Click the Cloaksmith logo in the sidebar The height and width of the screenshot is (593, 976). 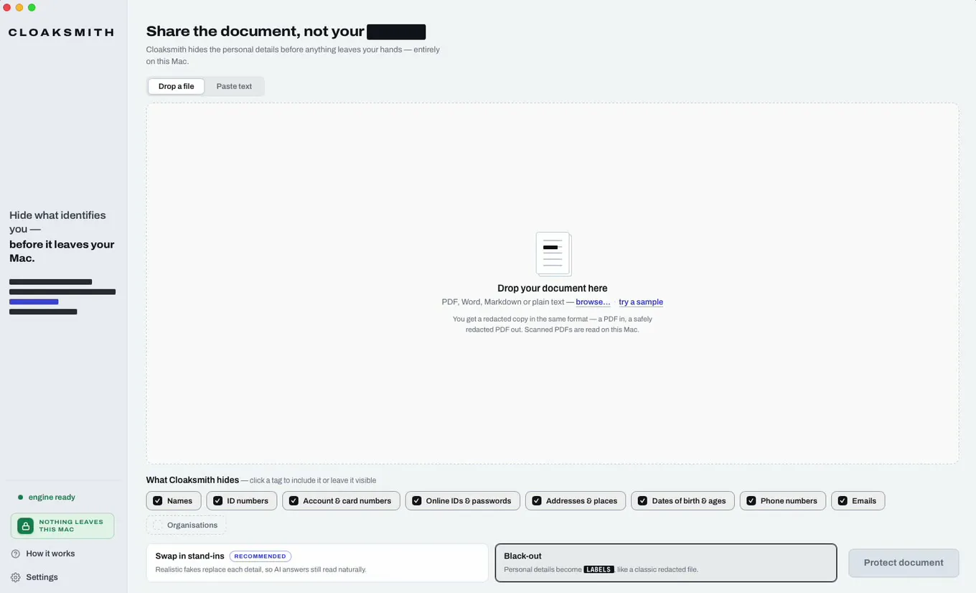[61, 32]
